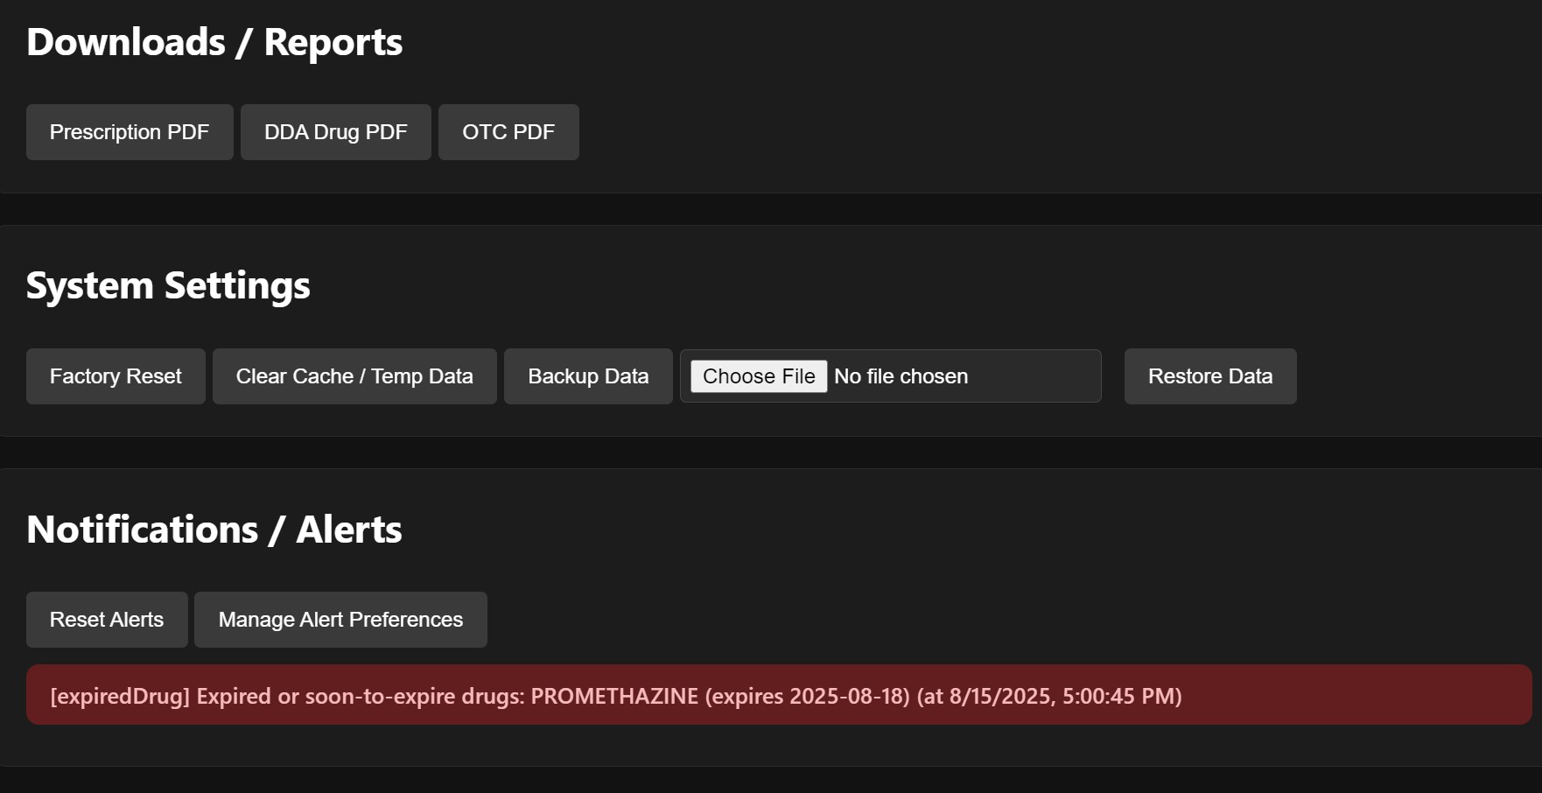Image resolution: width=1542 pixels, height=793 pixels.
Task: Click the [expiredDrug] tag in alert
Action: pos(120,696)
